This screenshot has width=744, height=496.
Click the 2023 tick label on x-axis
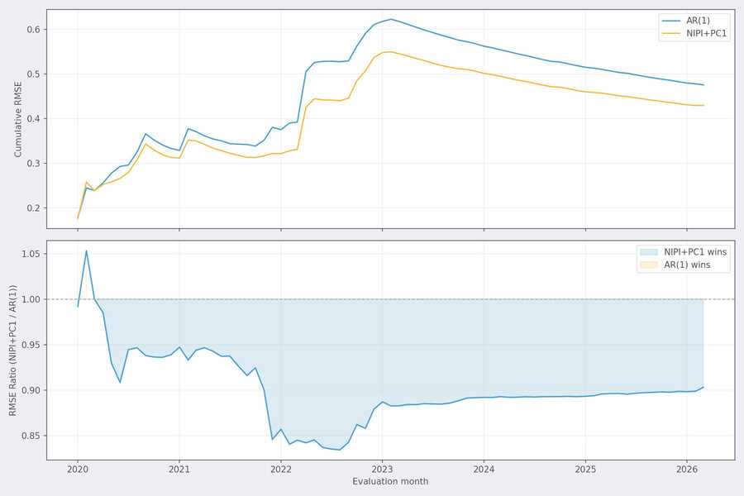[382, 468]
